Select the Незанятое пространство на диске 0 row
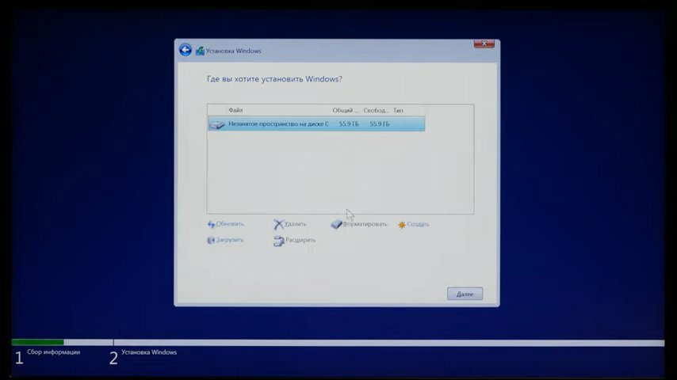This screenshot has width=677, height=380. [316, 123]
